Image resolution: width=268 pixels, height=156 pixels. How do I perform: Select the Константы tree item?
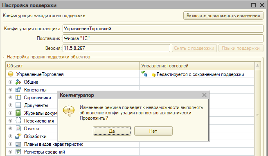point(35,90)
